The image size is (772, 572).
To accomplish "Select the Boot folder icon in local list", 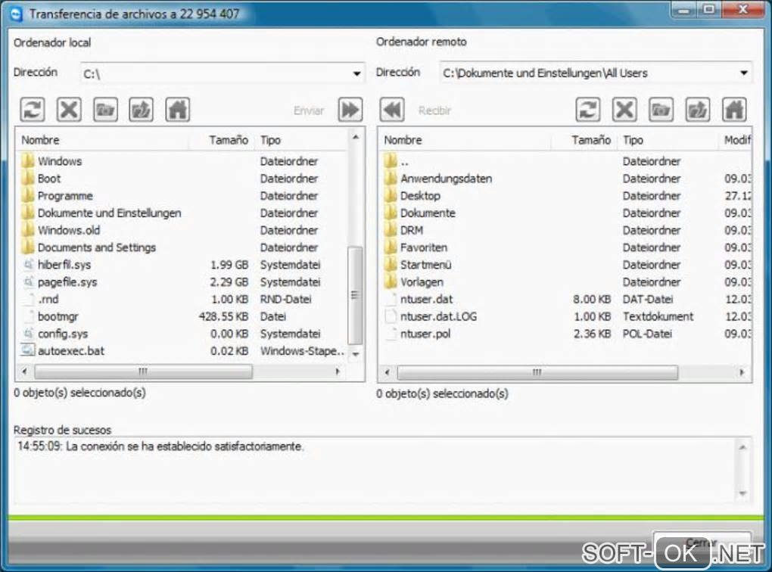I will (x=28, y=179).
